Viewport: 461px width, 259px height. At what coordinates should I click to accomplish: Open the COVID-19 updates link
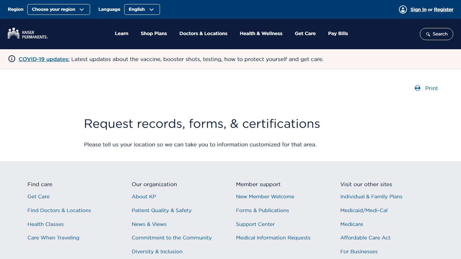[44, 59]
